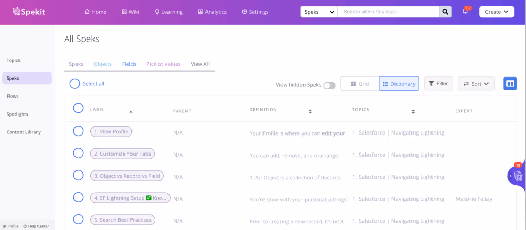The height and width of the screenshot is (230, 526).
Task: Click topic of 1. View Profile row
Action: pos(398,133)
